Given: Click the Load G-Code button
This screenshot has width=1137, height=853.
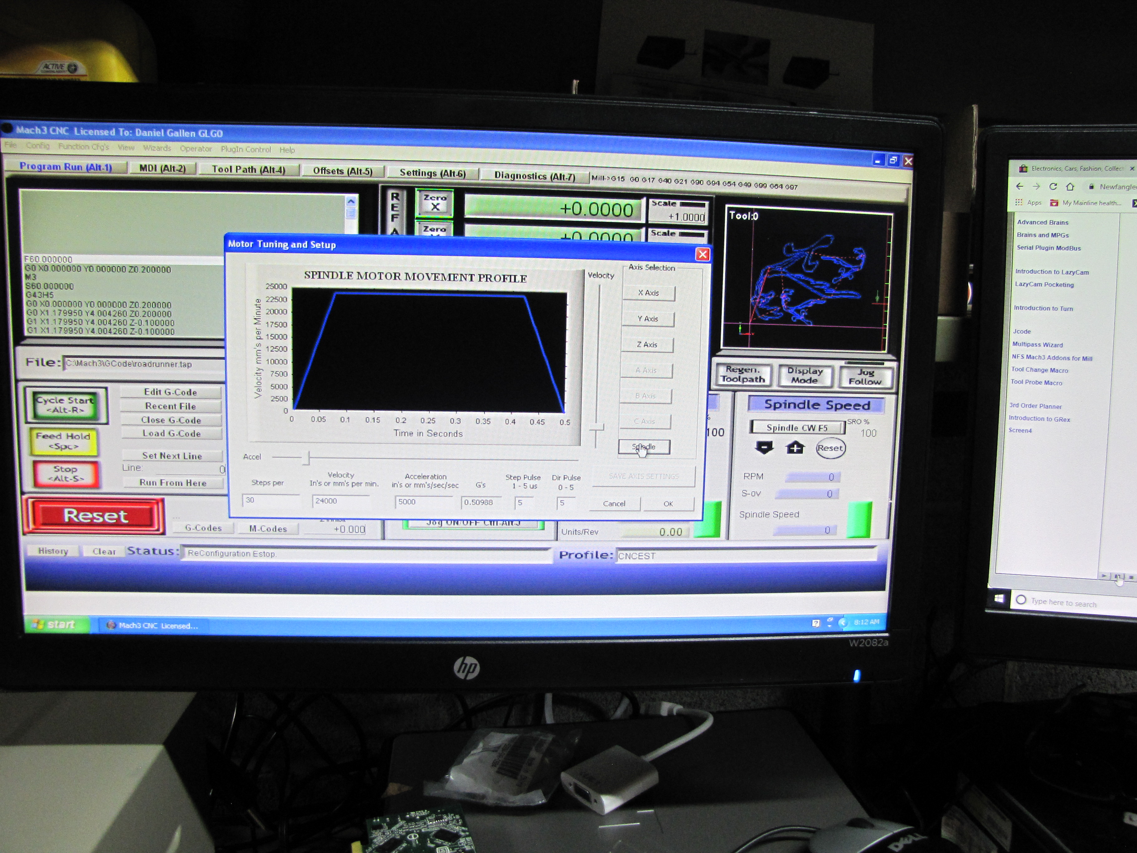Looking at the screenshot, I should 171,433.
